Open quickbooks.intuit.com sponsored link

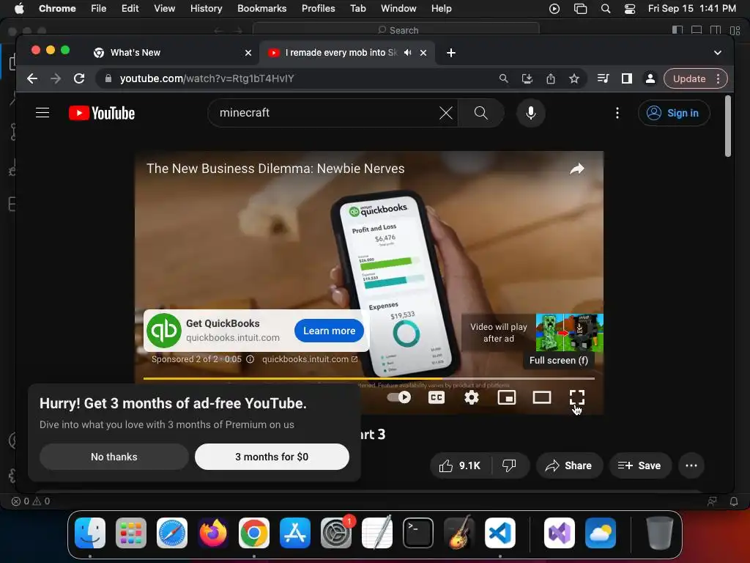pos(310,359)
